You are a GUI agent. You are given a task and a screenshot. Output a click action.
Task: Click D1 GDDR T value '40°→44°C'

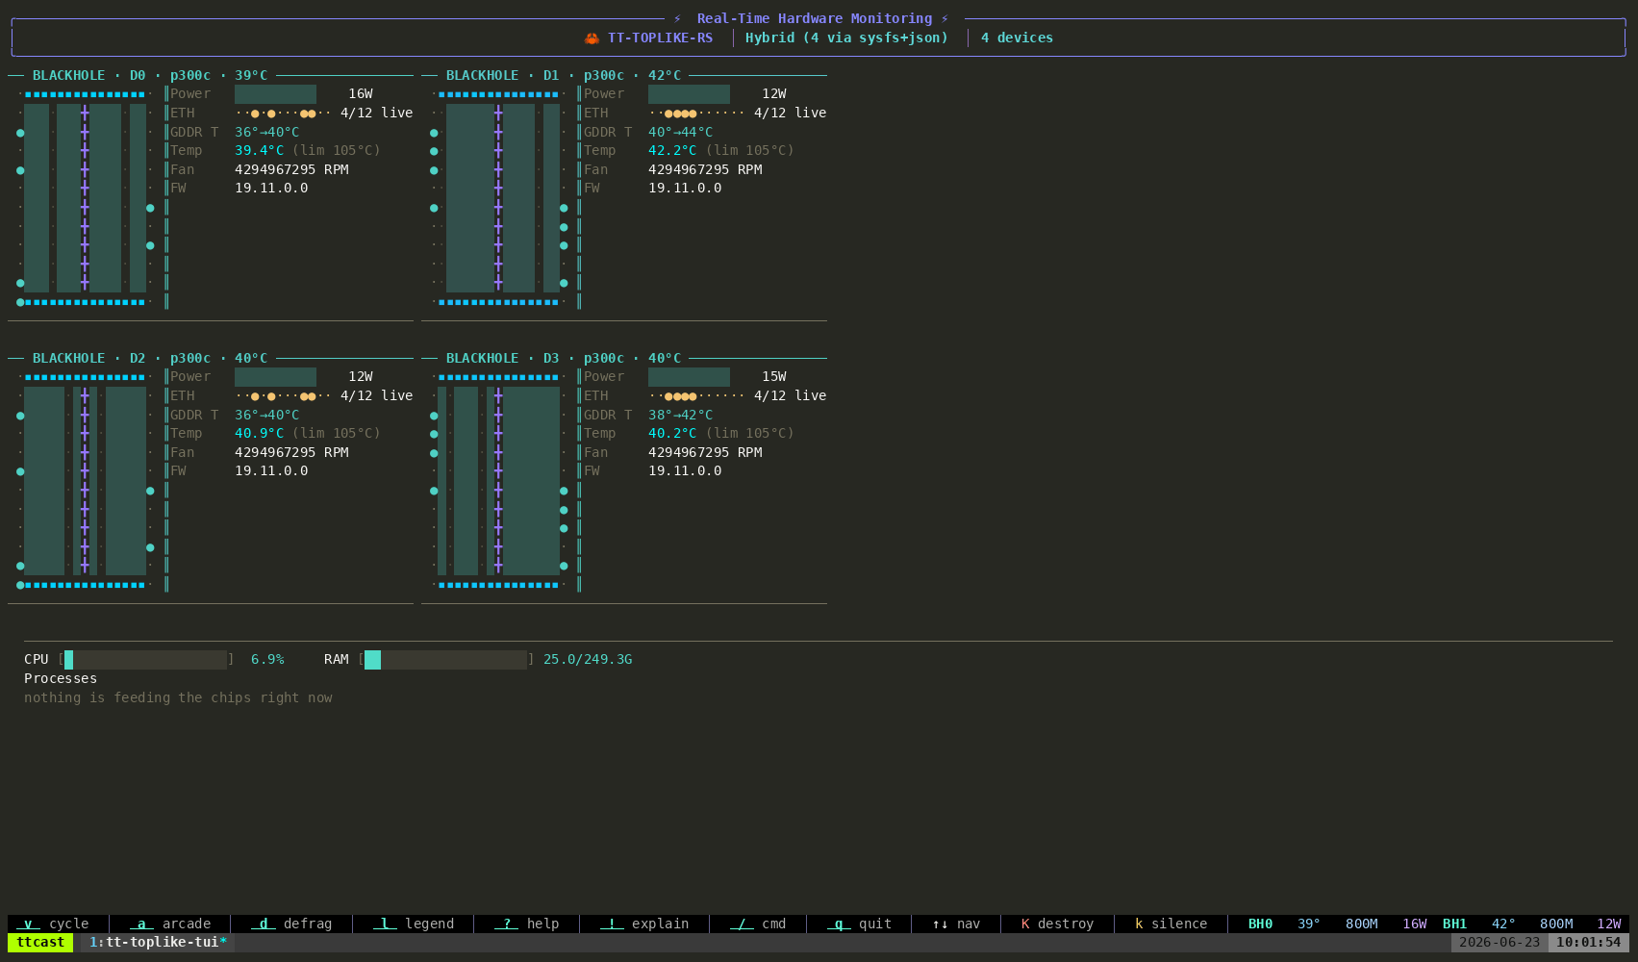[x=681, y=133]
